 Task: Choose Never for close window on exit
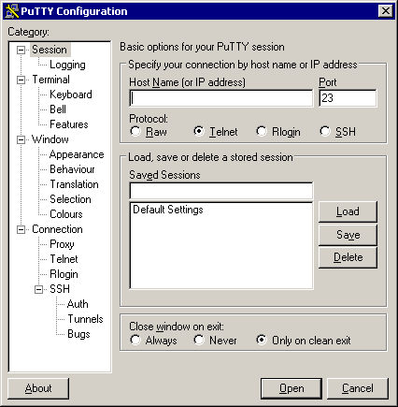pyautogui.click(x=199, y=340)
